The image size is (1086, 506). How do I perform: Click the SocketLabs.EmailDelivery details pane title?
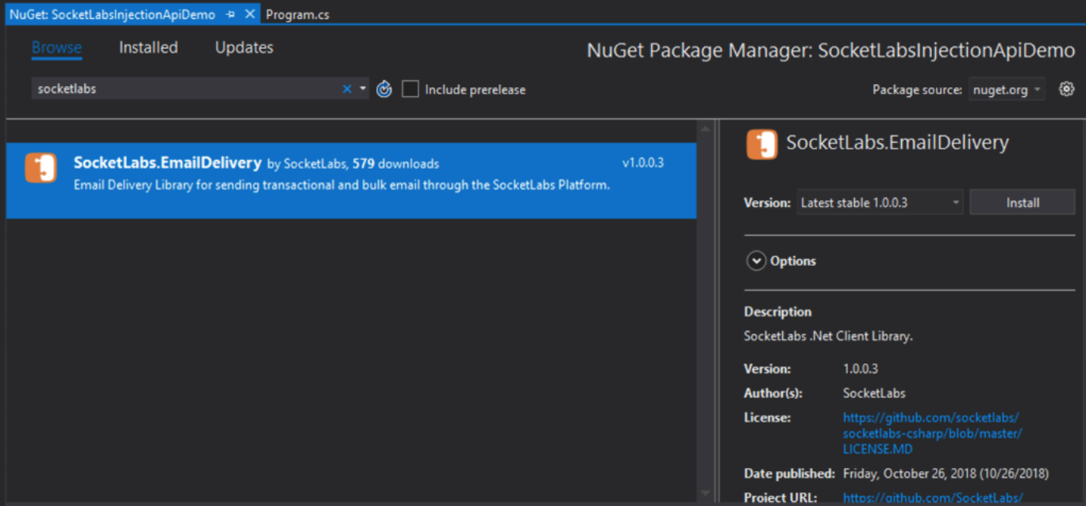pyautogui.click(x=897, y=143)
